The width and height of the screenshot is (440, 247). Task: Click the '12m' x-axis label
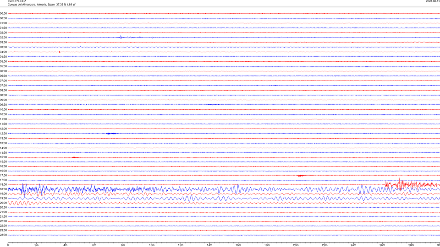(181, 245)
